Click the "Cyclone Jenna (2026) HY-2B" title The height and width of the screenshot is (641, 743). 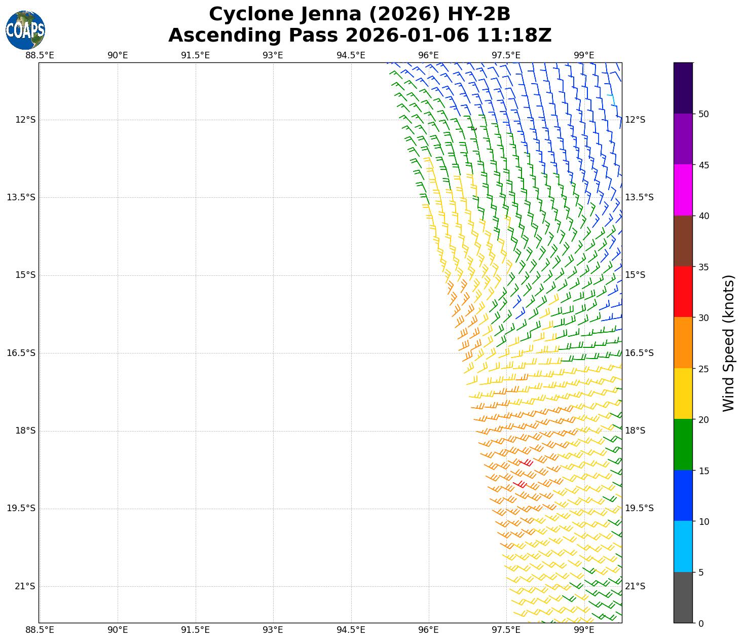(359, 14)
